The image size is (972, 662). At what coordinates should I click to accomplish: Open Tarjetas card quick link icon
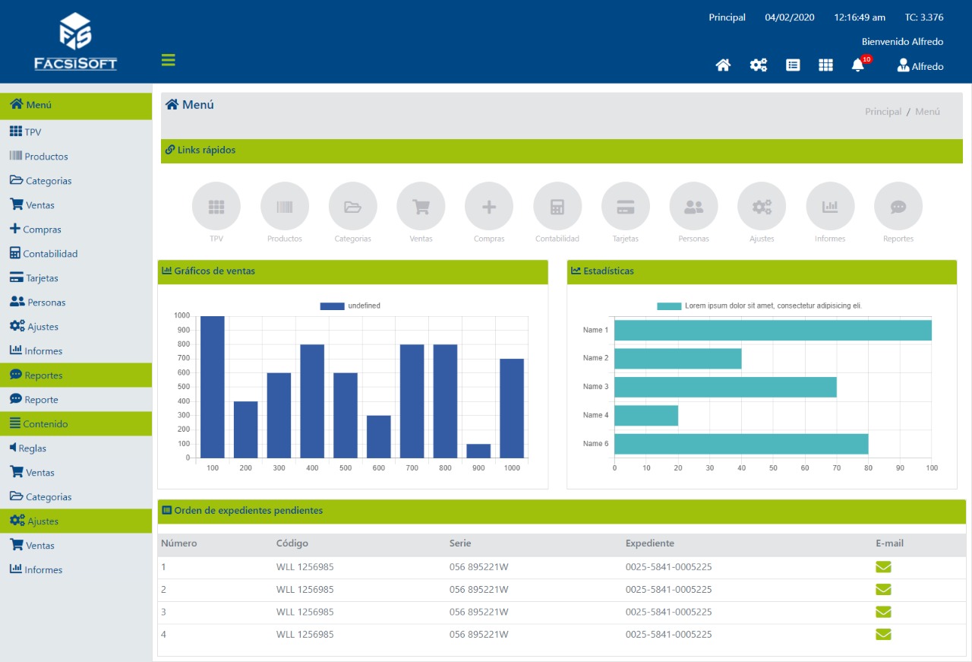pyautogui.click(x=626, y=206)
